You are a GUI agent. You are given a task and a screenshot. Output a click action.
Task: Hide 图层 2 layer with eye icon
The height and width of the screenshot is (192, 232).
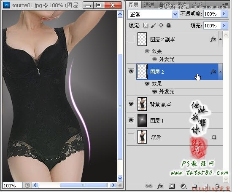coord(131,72)
